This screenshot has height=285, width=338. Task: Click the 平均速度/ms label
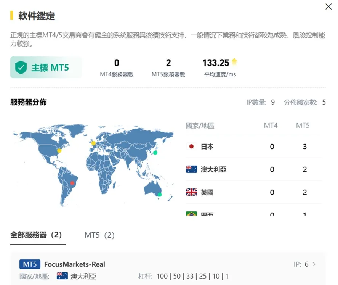[x=220, y=74]
